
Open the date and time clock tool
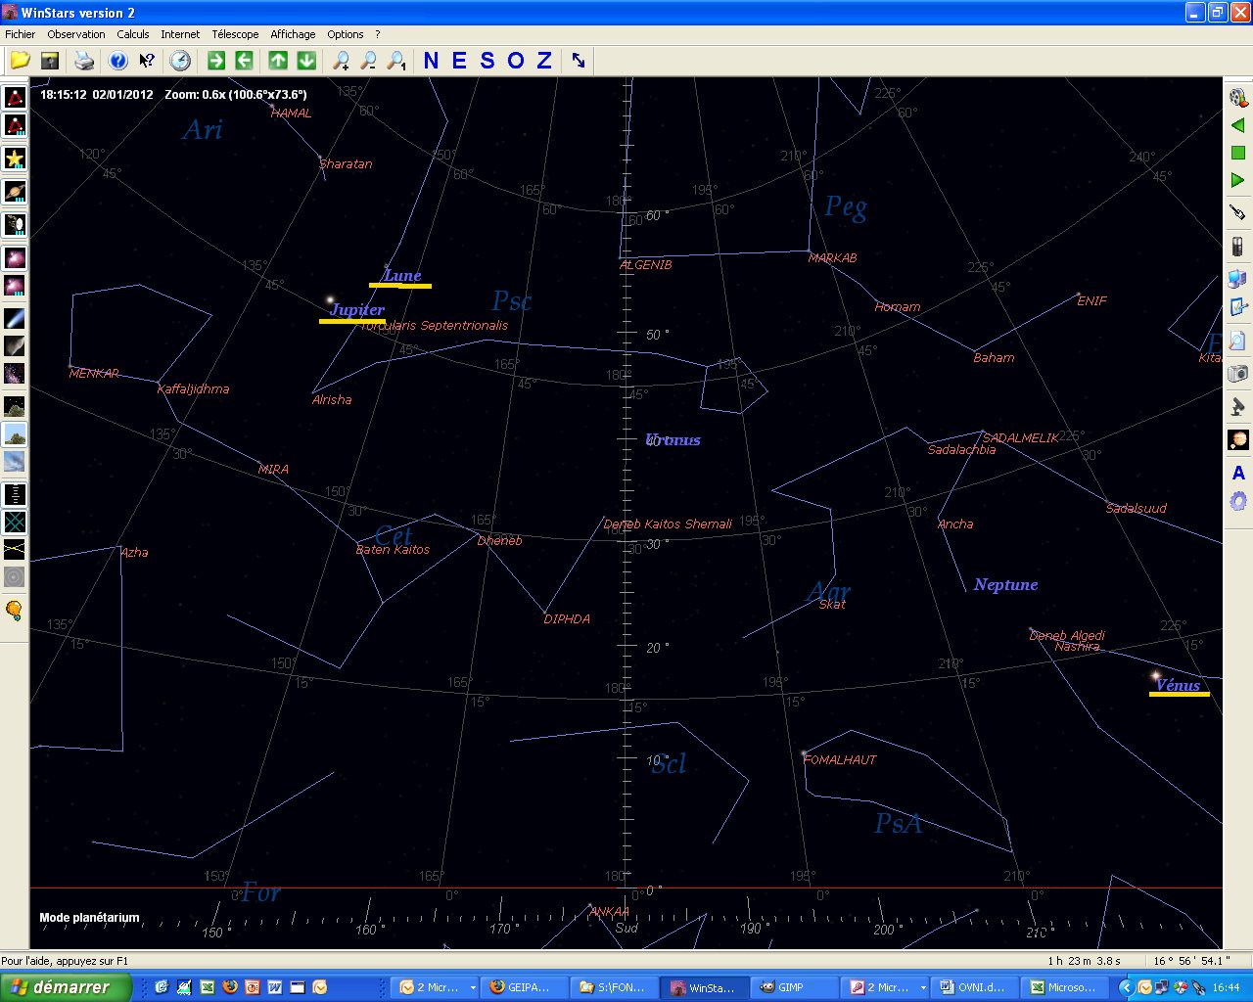click(x=180, y=61)
